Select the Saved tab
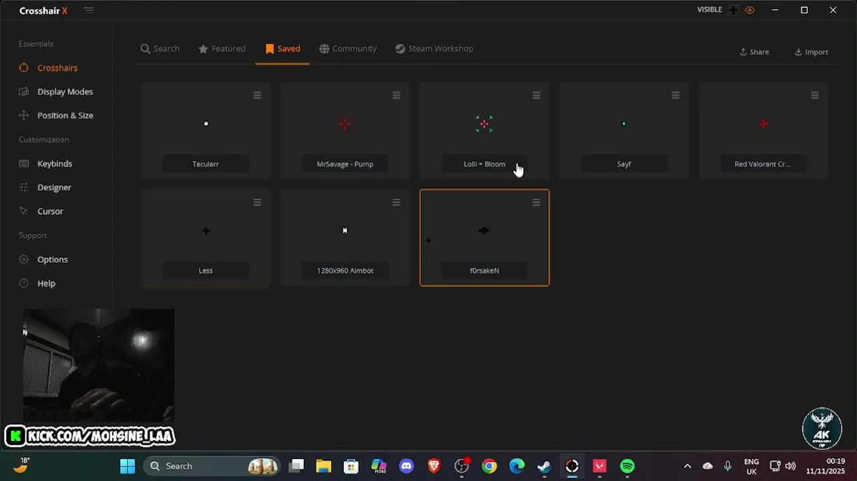Viewport: 857px width, 481px height. tap(282, 49)
